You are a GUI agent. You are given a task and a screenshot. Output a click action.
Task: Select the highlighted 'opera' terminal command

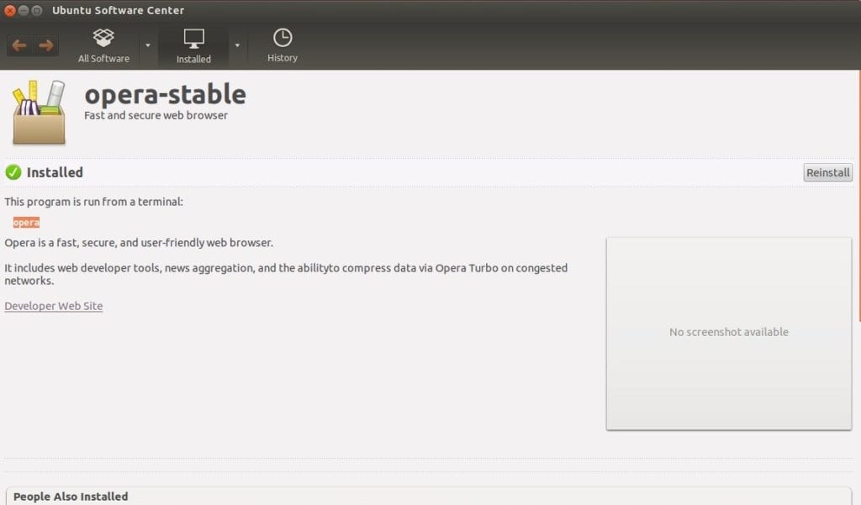26,223
